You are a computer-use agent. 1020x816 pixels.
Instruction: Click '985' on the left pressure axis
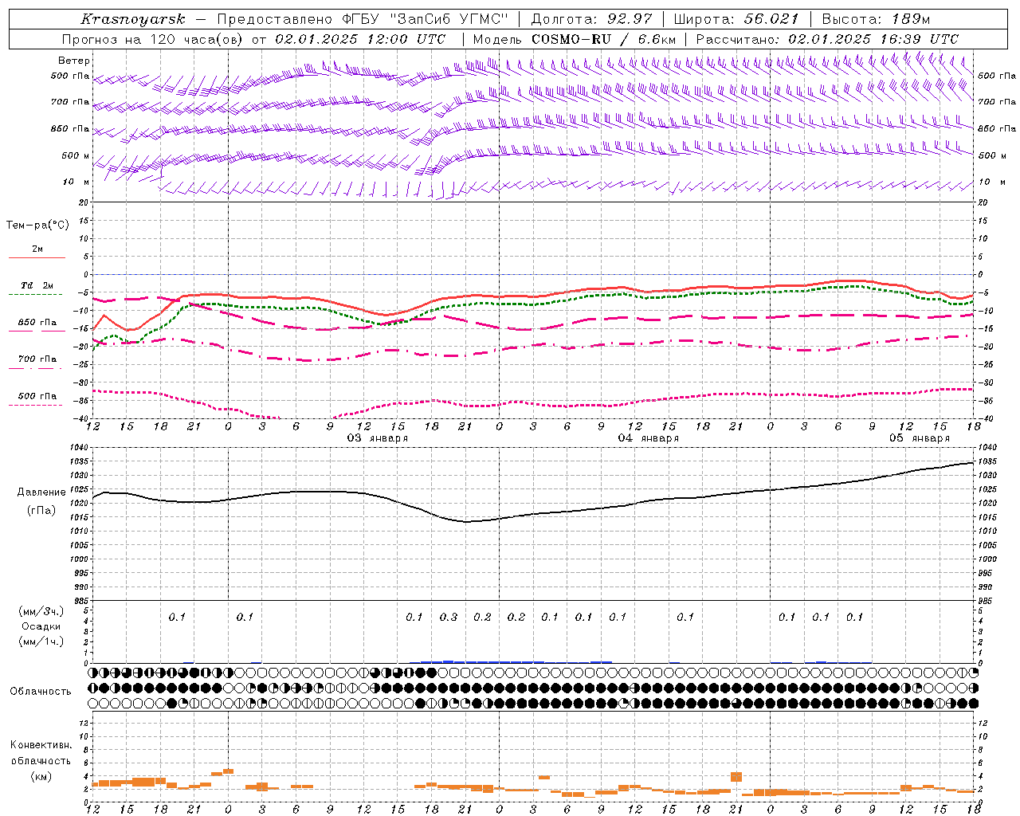pyautogui.click(x=83, y=601)
